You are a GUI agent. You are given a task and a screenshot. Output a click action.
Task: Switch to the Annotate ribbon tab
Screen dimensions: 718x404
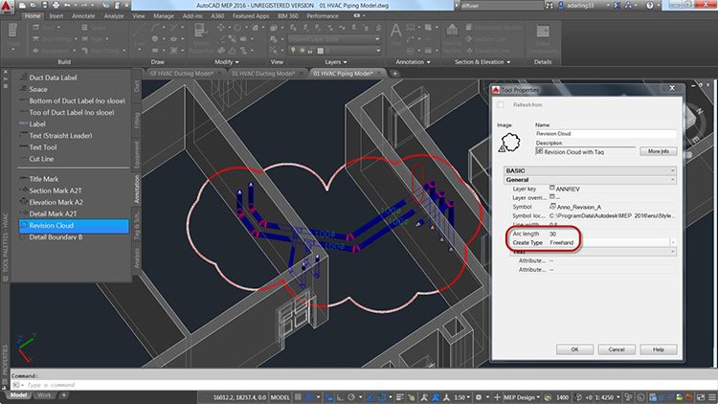(83, 16)
